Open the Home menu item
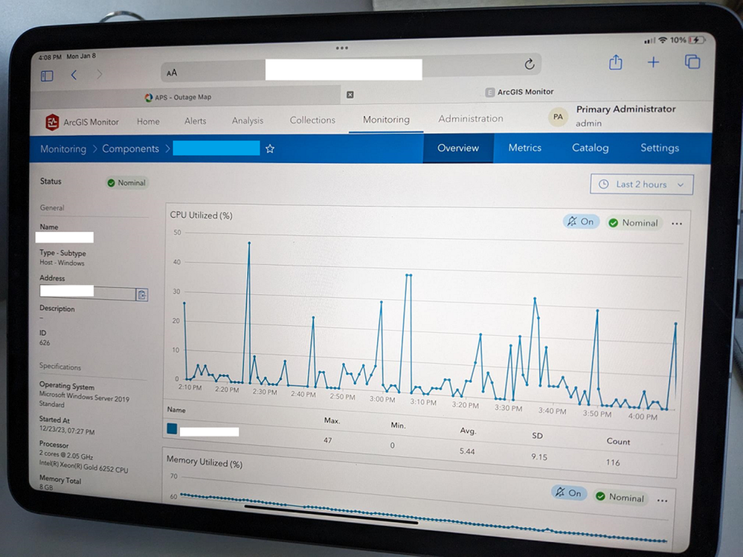This screenshot has height=557, width=743. pos(148,121)
